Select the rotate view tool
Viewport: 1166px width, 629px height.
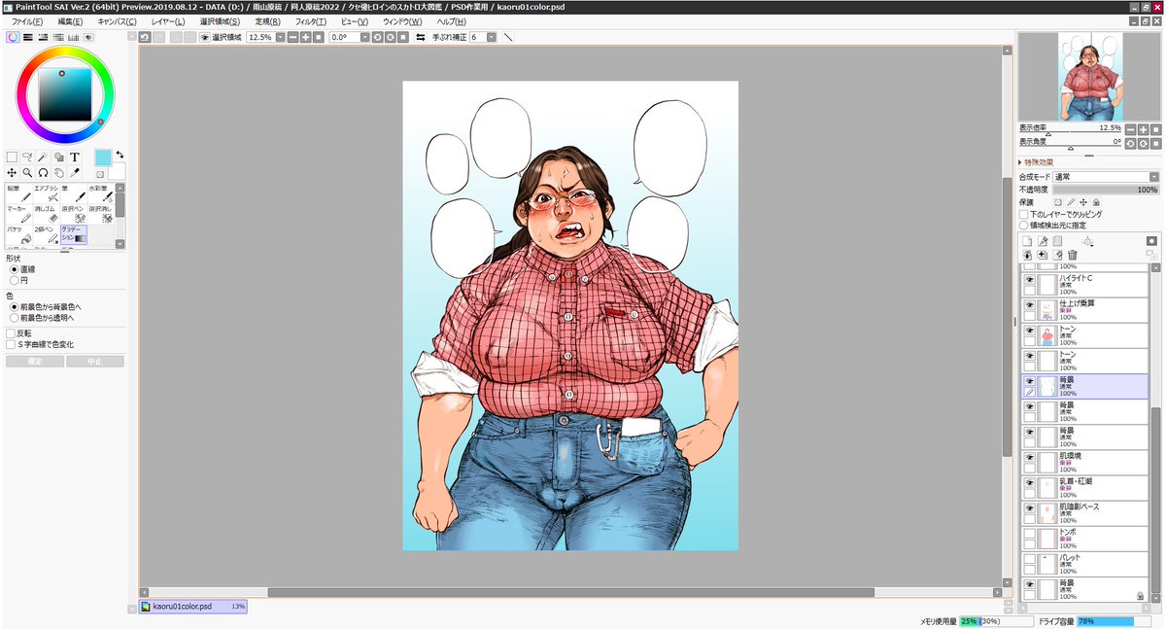(43, 172)
